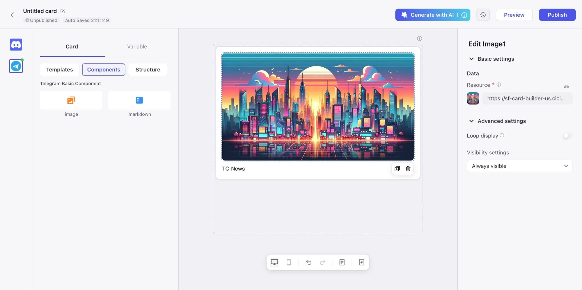This screenshot has height=290, width=582.
Task: Click the Unpublished status label
Action: point(41,20)
